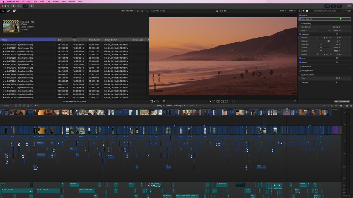Click the browser search magnifier icon
The height and width of the screenshot is (198, 353).
click(146, 11)
